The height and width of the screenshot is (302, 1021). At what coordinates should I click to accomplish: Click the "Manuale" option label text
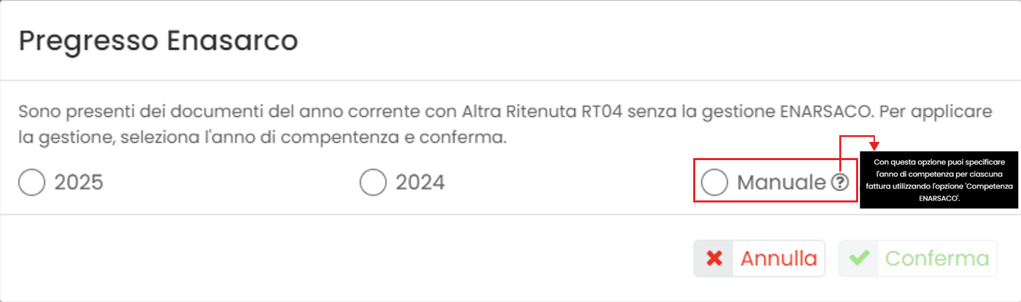click(781, 182)
